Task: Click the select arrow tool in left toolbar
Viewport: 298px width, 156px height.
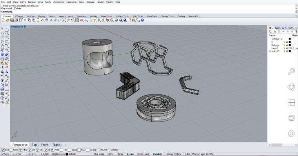Action: point(2,28)
